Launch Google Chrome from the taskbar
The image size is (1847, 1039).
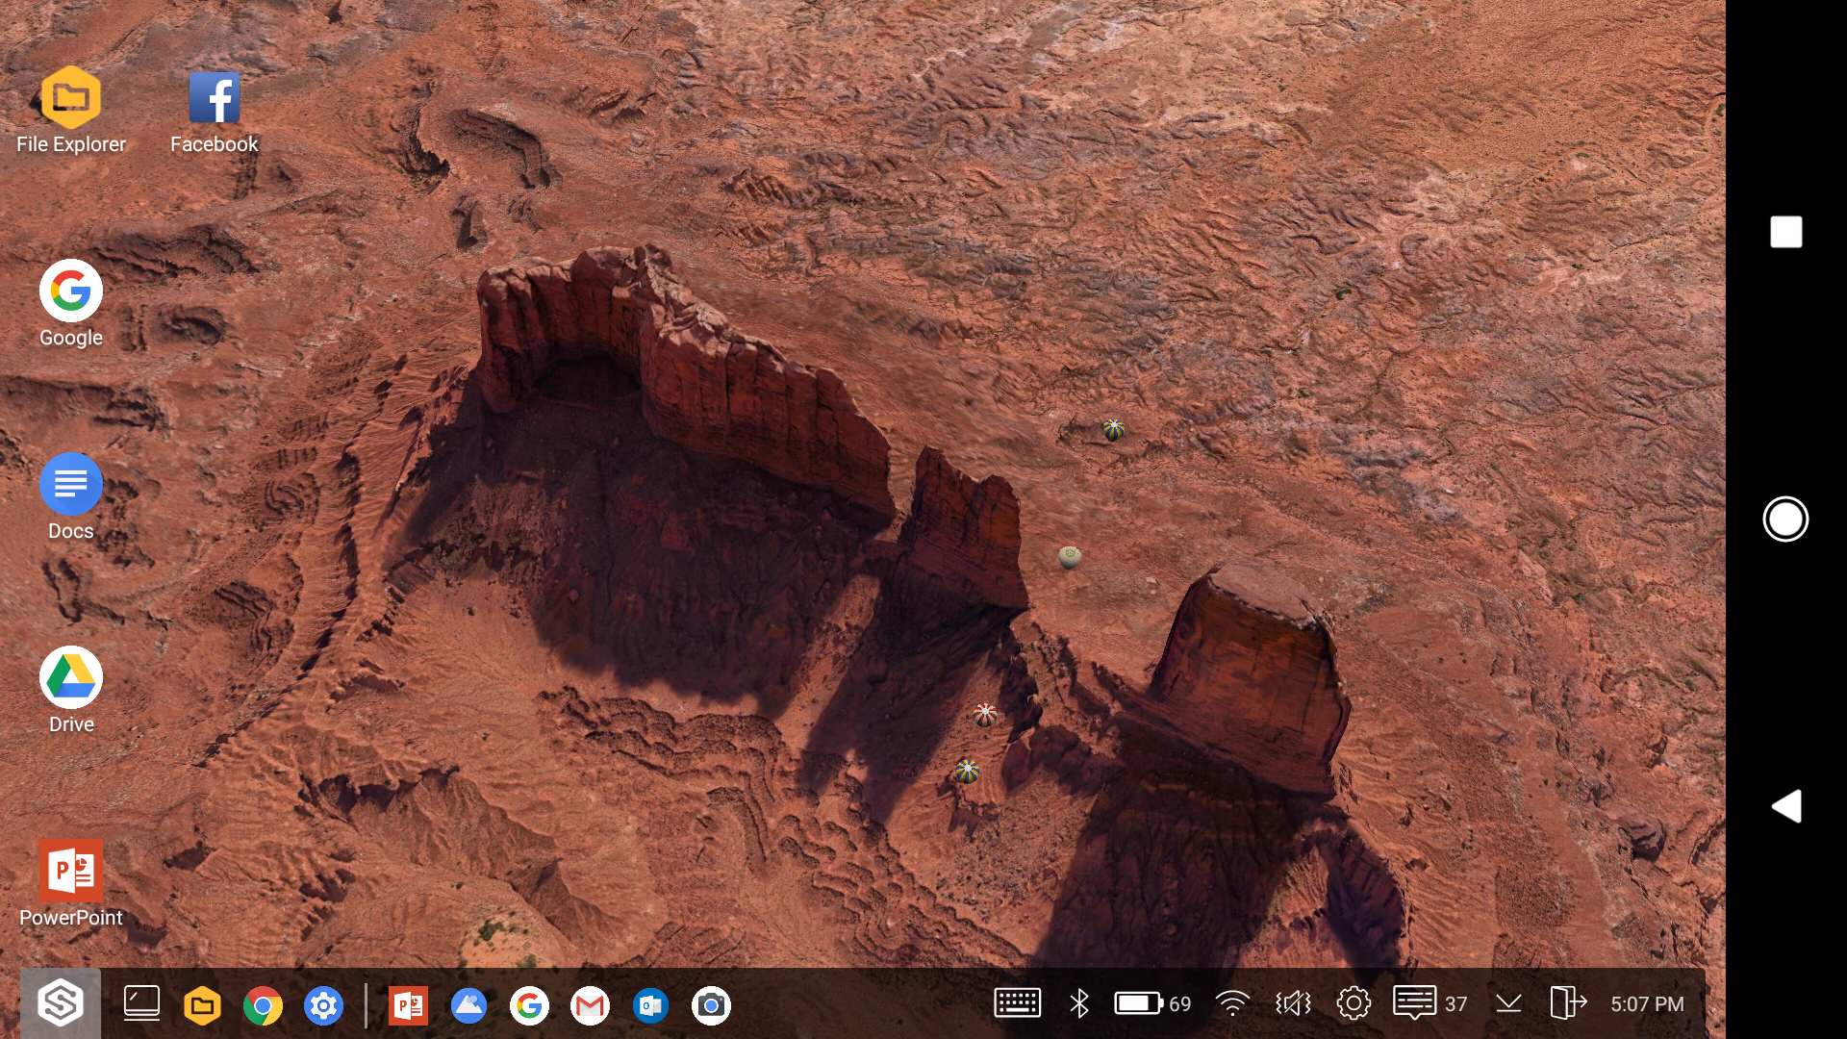[x=263, y=1005]
